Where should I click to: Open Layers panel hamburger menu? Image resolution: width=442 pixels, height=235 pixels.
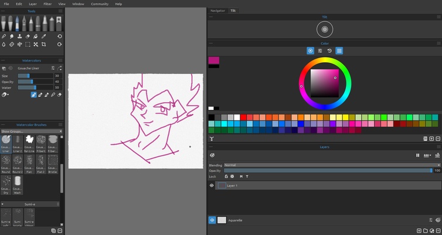438,147
